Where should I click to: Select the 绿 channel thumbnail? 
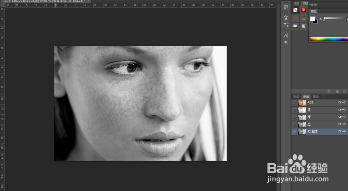point(302,117)
